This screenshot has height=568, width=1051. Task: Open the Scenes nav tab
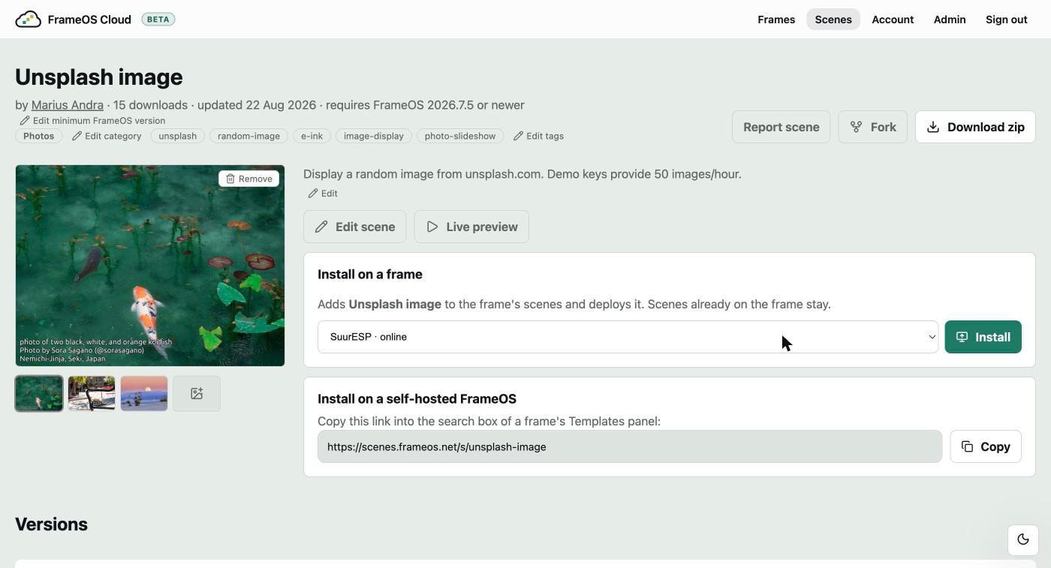[x=833, y=20]
